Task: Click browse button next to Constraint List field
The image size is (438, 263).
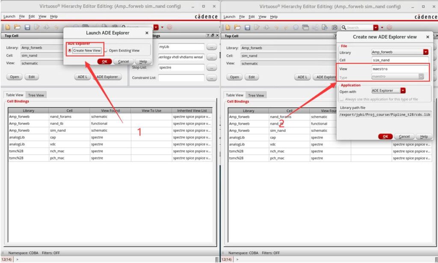Action: click(x=212, y=78)
